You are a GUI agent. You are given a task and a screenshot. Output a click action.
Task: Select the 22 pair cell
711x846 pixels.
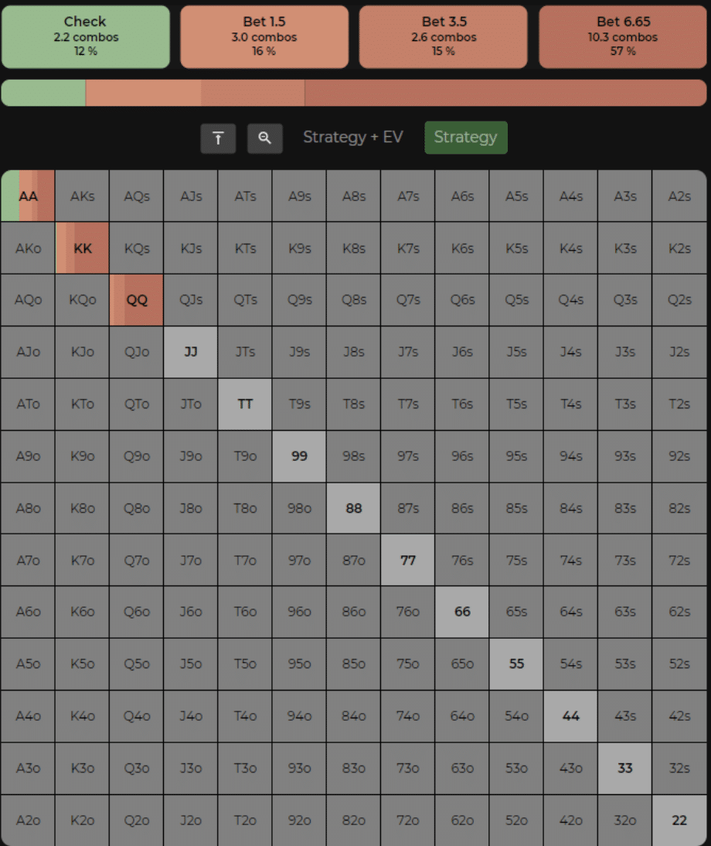point(679,820)
